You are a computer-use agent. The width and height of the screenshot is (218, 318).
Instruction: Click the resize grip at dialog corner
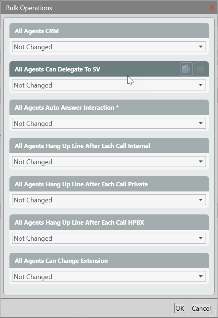coord(214,314)
